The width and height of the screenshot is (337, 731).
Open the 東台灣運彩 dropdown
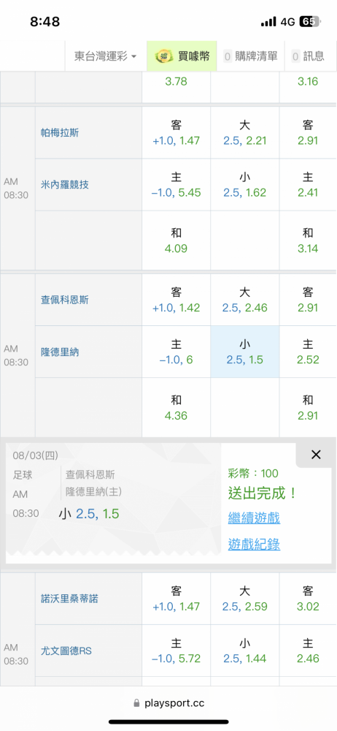106,56
